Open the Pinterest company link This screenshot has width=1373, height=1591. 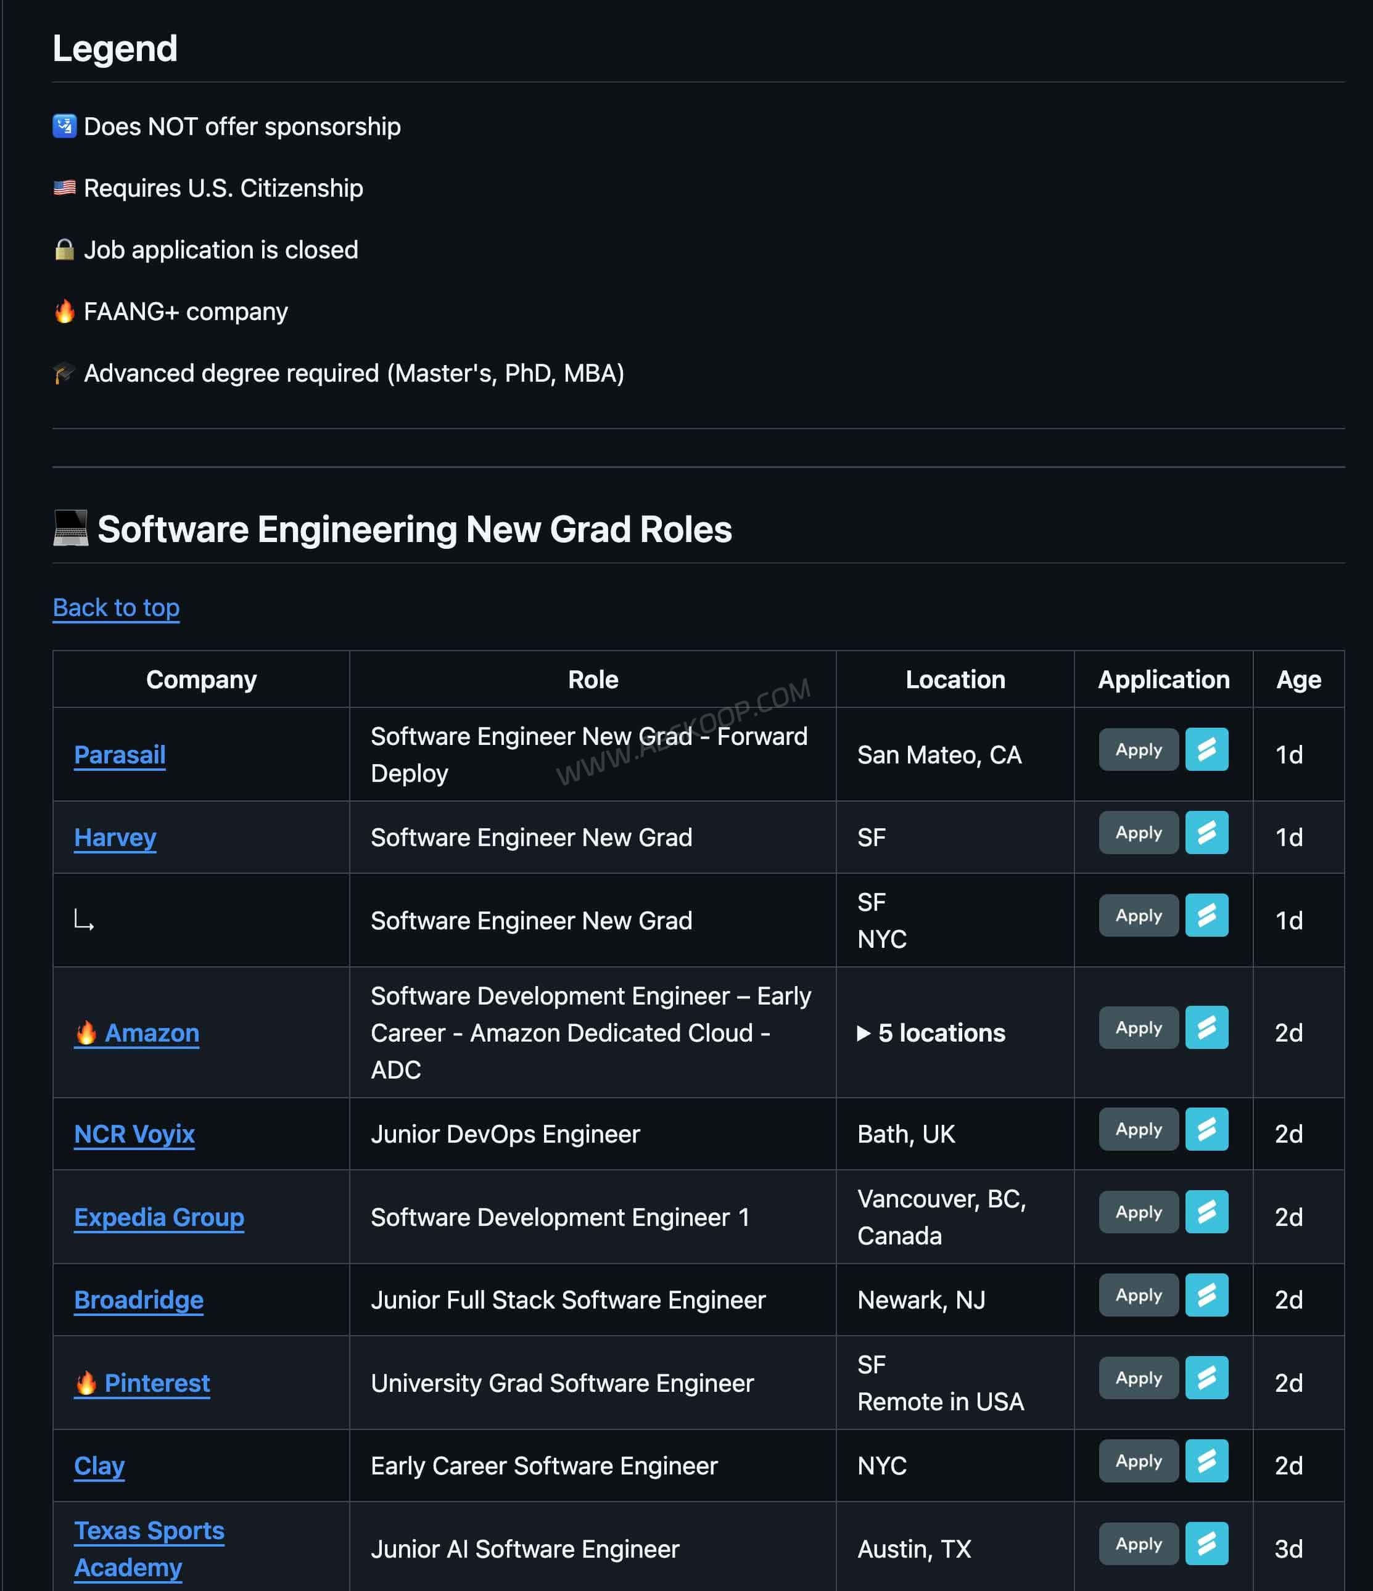(x=142, y=1383)
